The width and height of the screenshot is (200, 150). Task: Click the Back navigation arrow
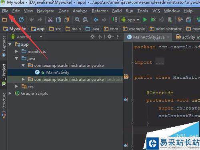pos(96,20)
